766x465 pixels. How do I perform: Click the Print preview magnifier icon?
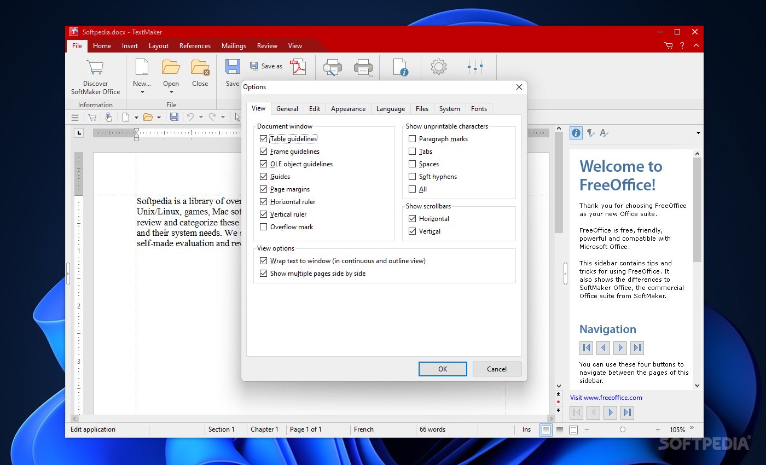(x=332, y=68)
